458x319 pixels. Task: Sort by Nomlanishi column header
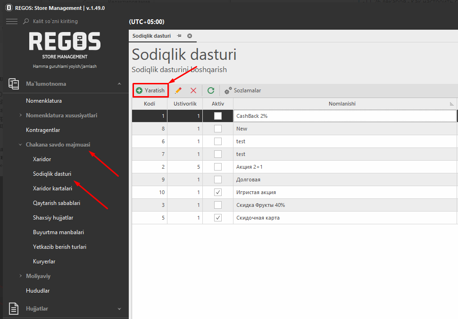[342, 104]
